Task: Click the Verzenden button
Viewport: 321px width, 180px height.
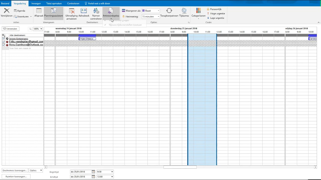Action: tap(10, 29)
